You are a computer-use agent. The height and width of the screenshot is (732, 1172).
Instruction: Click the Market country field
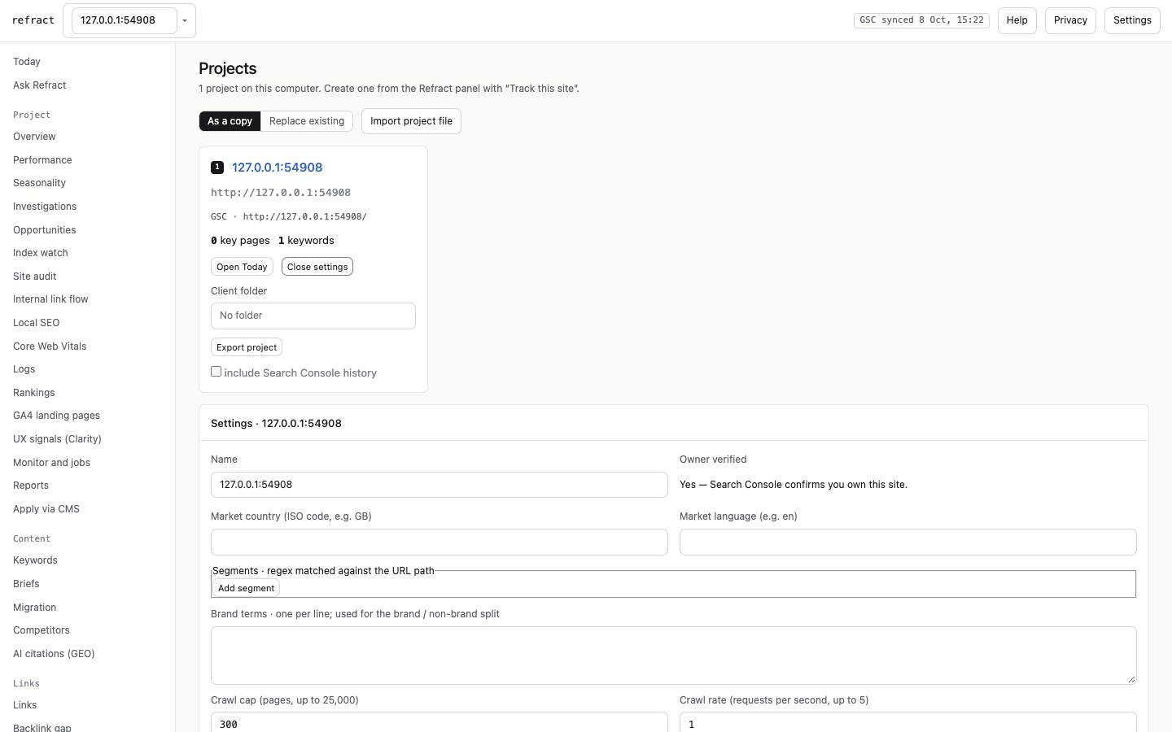439,542
